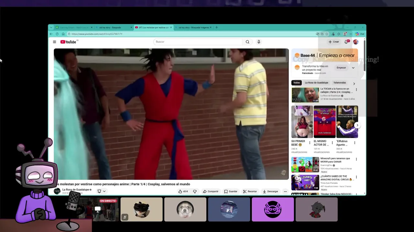Add page to favorites with star icon
Viewport: 414px width, 232px height.
pyautogui.click(x=327, y=34)
